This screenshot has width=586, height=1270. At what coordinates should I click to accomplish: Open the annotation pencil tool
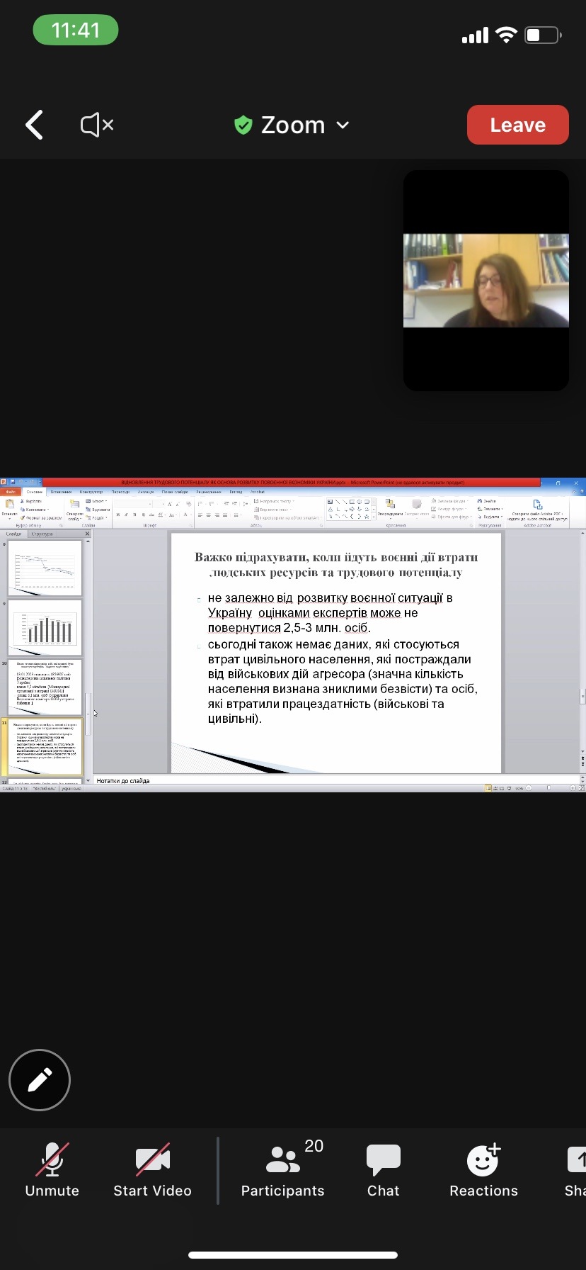tap(40, 1079)
